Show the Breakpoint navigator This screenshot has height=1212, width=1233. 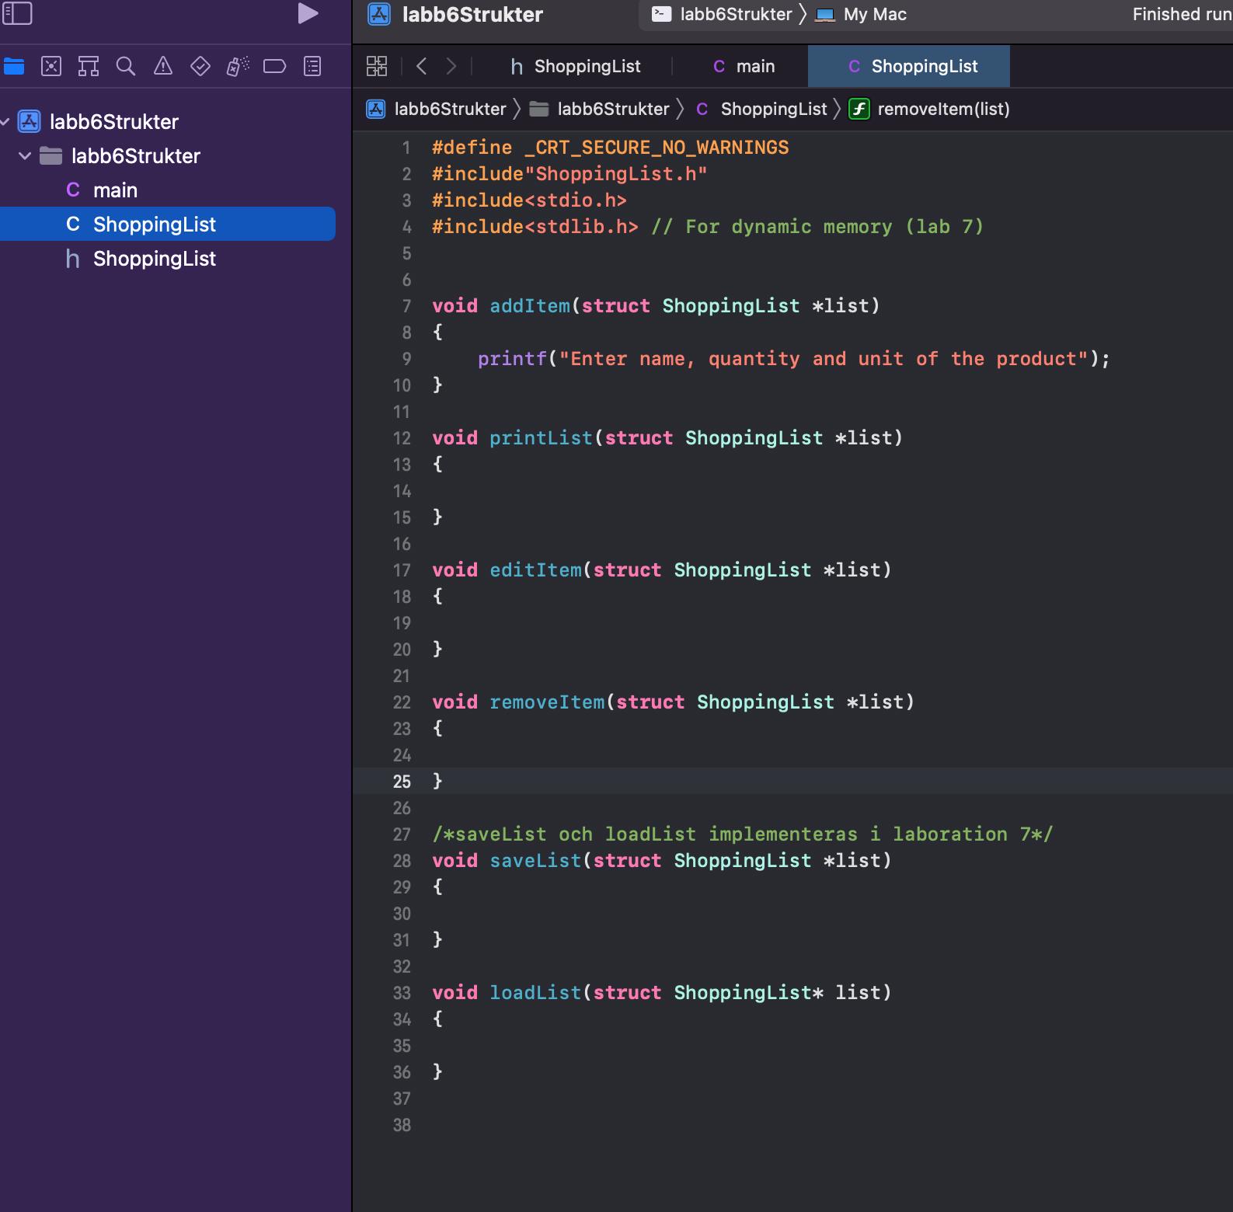click(x=274, y=67)
